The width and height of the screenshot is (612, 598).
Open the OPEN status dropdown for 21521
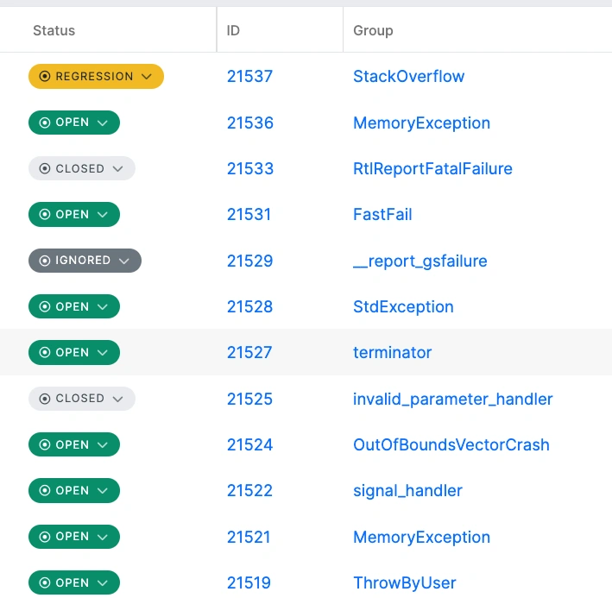pos(74,537)
